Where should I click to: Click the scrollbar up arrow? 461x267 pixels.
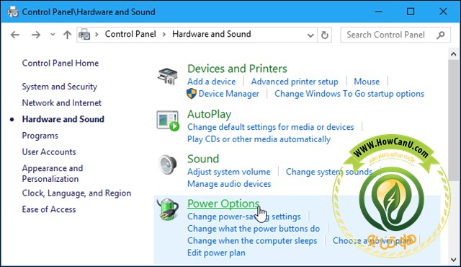[453, 54]
